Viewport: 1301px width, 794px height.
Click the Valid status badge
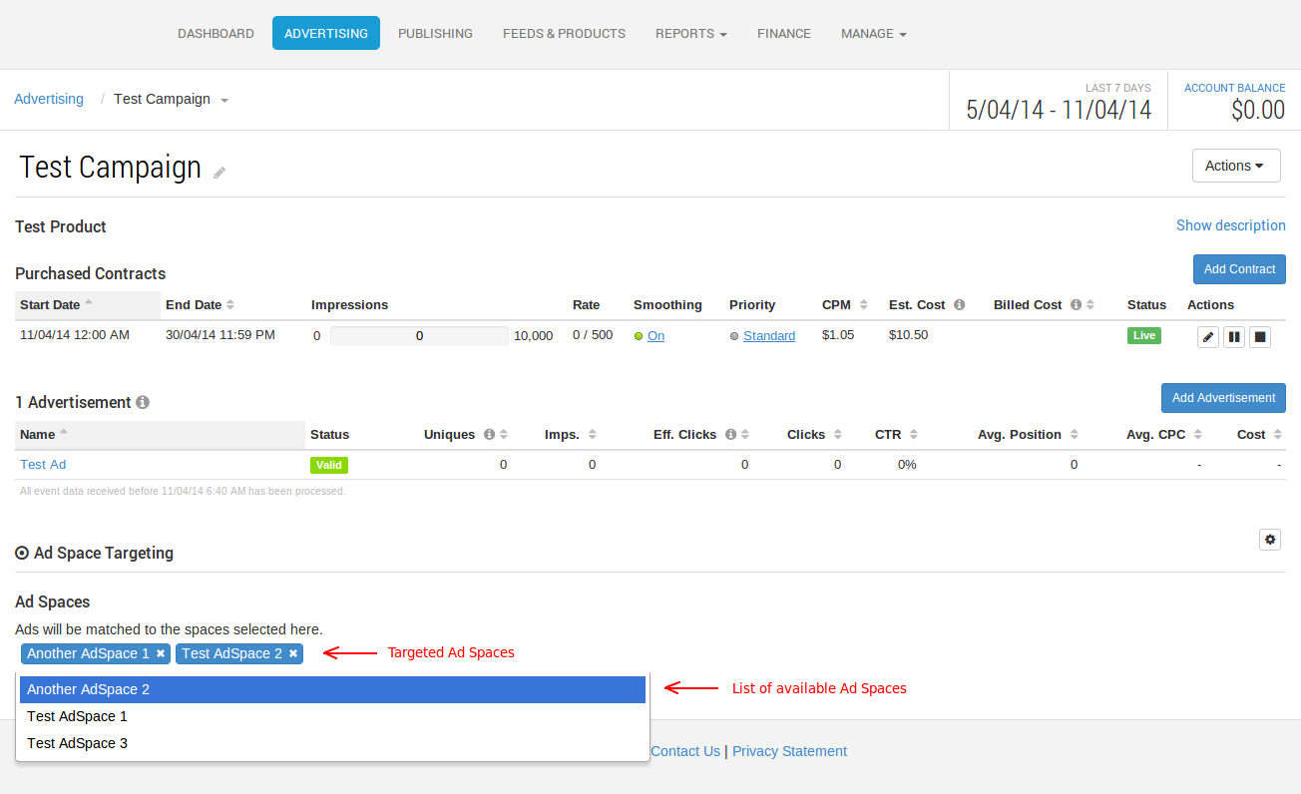[x=329, y=465]
